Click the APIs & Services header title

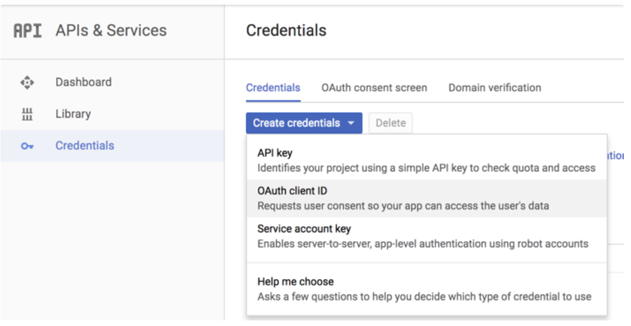111,30
